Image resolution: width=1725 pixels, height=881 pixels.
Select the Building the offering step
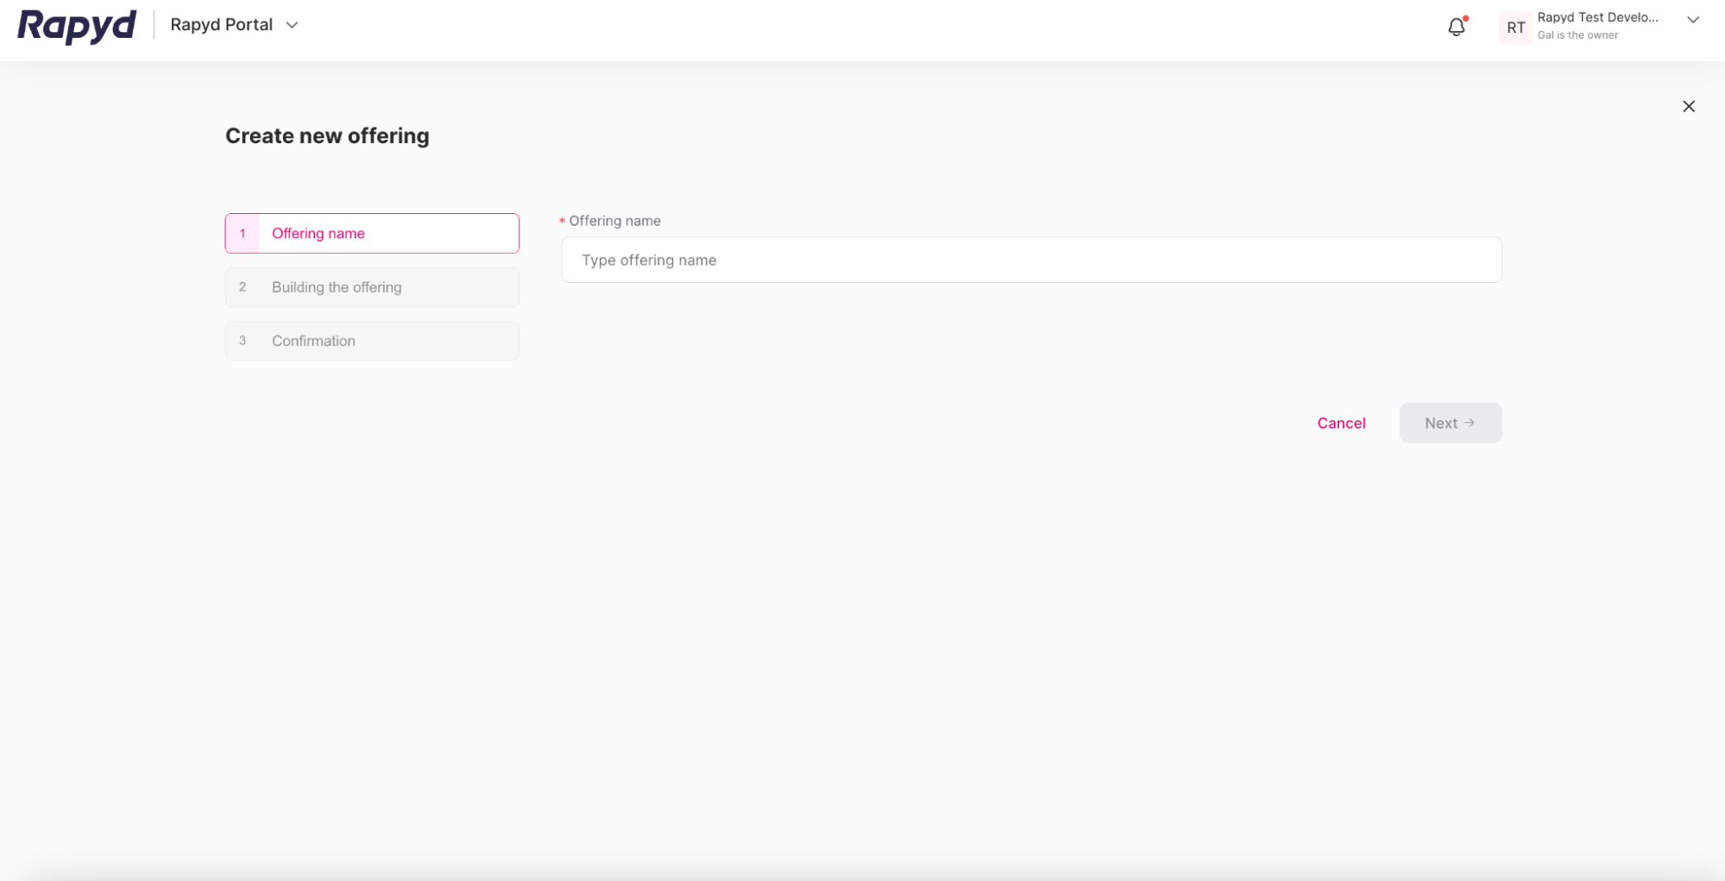coord(371,286)
